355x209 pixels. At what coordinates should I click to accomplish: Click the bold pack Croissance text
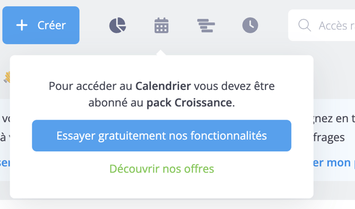189,103
